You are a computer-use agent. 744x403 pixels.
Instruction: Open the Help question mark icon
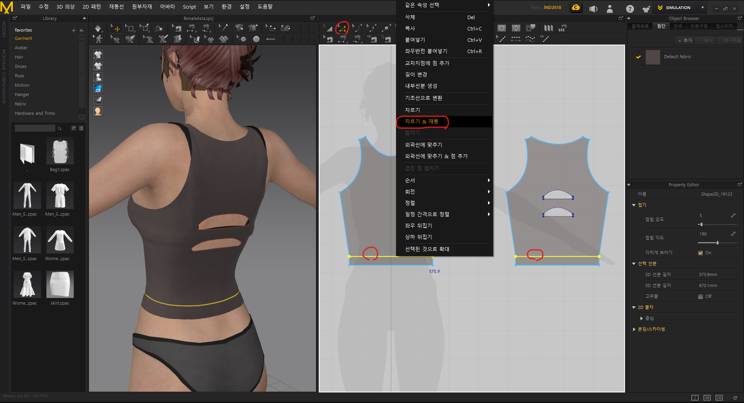[x=630, y=8]
